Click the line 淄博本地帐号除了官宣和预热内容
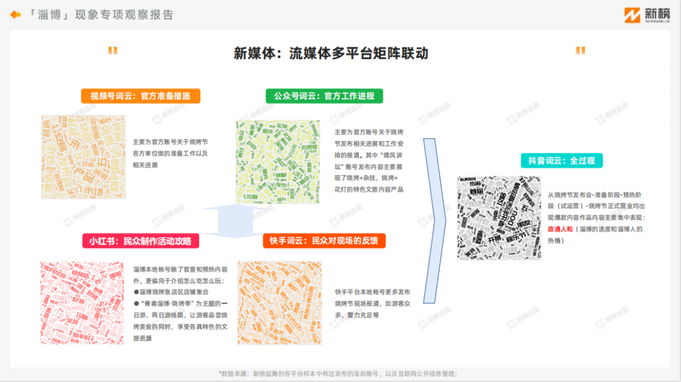 click(x=180, y=269)
